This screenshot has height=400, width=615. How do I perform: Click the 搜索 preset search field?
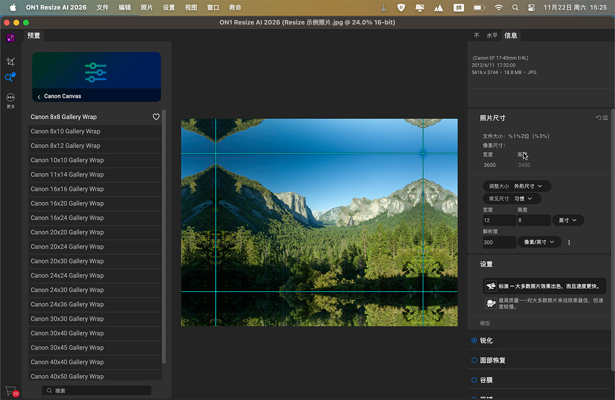[x=96, y=391]
